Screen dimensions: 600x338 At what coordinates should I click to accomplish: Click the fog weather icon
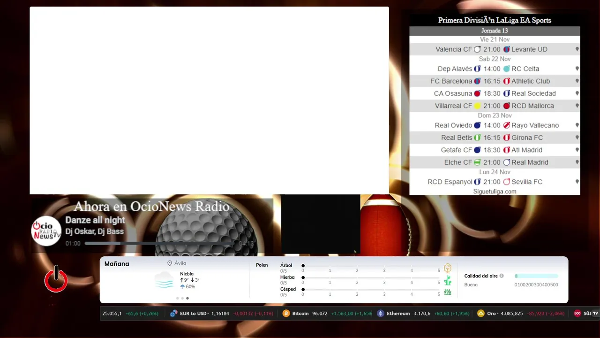pyautogui.click(x=164, y=280)
